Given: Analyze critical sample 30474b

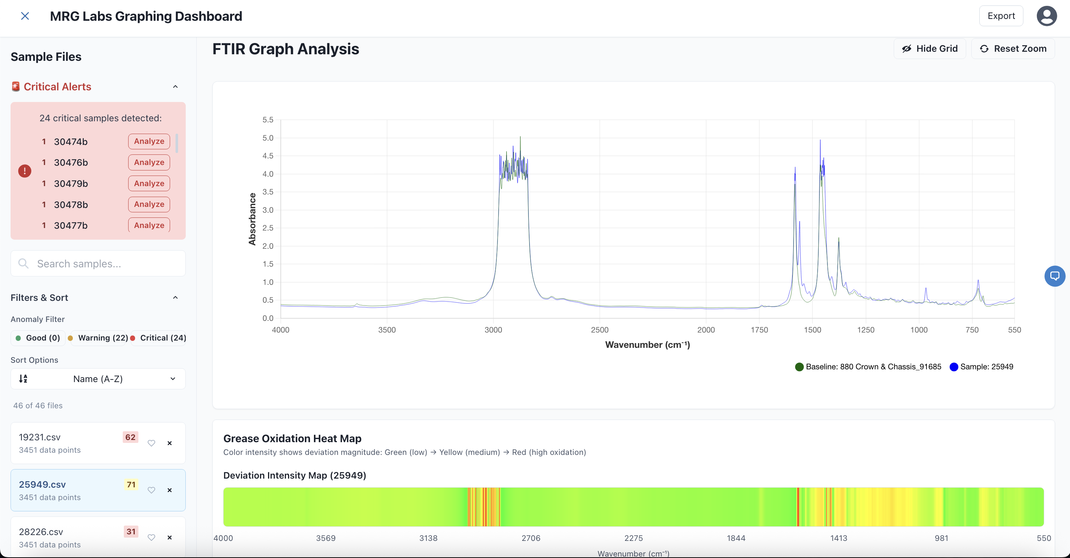Looking at the screenshot, I should coord(149,141).
